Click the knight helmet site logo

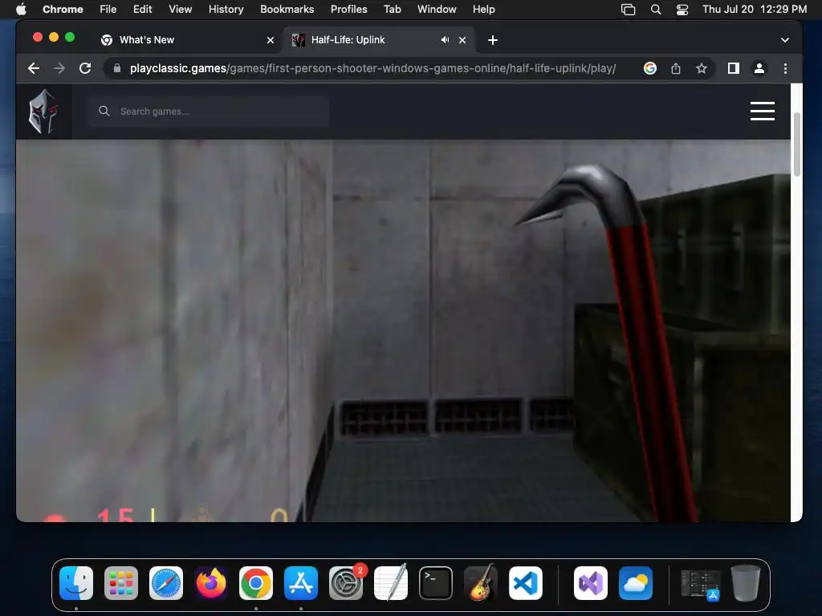coord(43,111)
